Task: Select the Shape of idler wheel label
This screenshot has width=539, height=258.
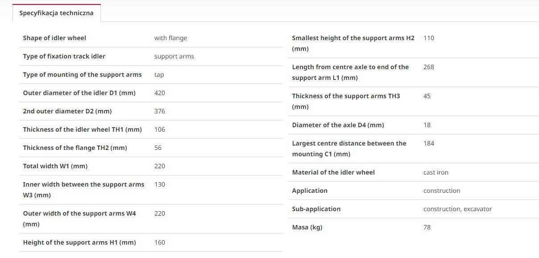Action: pyautogui.click(x=54, y=38)
